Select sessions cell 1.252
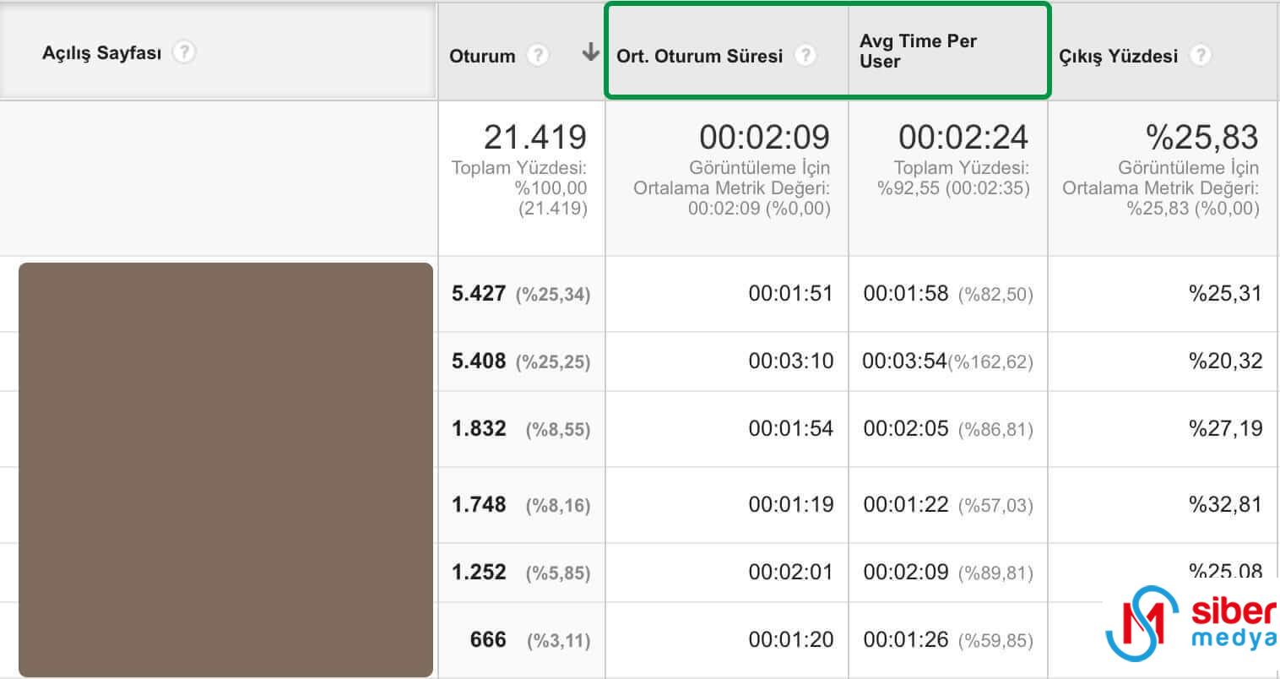Viewport: 1280px width, 679px height. pos(479,572)
